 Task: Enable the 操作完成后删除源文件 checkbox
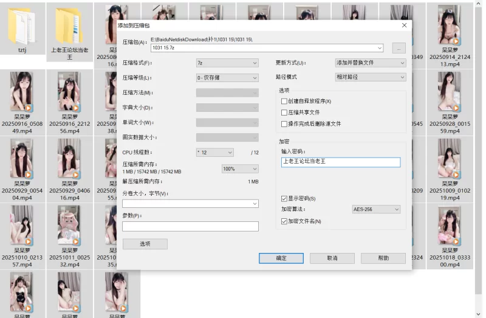[284, 124]
